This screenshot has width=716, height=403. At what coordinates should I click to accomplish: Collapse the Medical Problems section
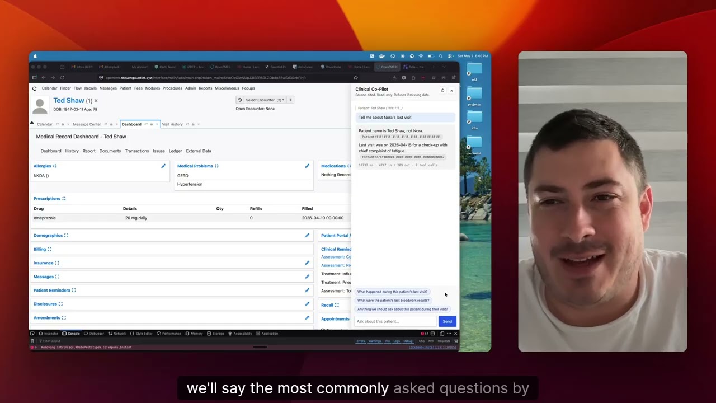pyautogui.click(x=216, y=166)
